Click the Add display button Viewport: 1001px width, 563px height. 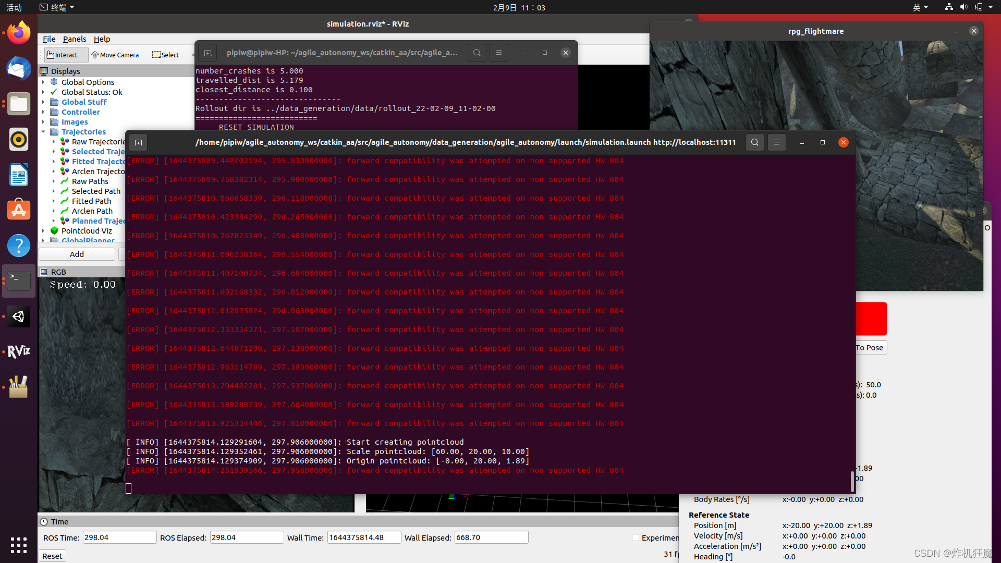(77, 254)
